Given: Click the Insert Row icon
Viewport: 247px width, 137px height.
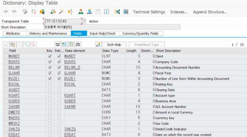Looking at the screenshot, I should coord(26,45).
